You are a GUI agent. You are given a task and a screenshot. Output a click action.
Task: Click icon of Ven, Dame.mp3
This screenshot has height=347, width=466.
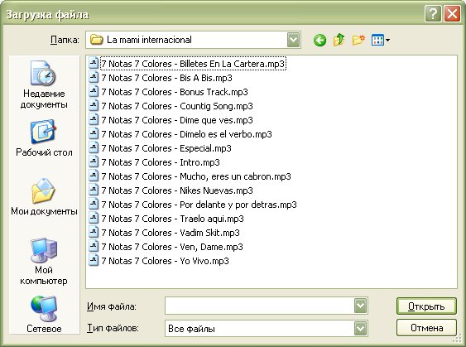94,246
